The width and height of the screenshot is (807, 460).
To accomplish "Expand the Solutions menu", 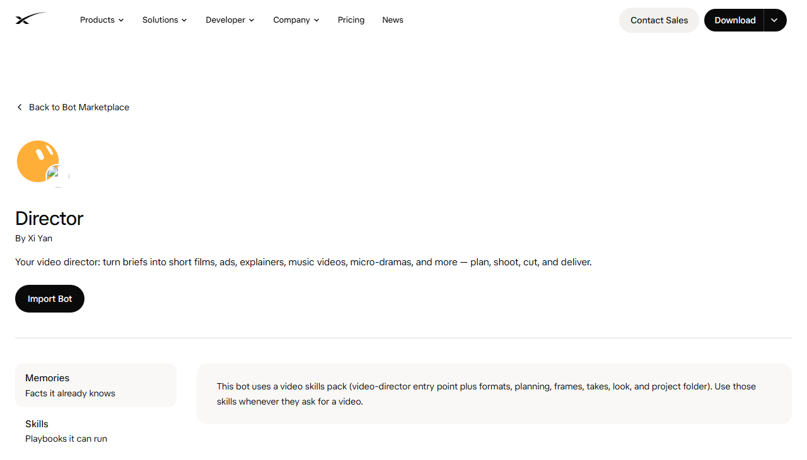I will tap(165, 20).
